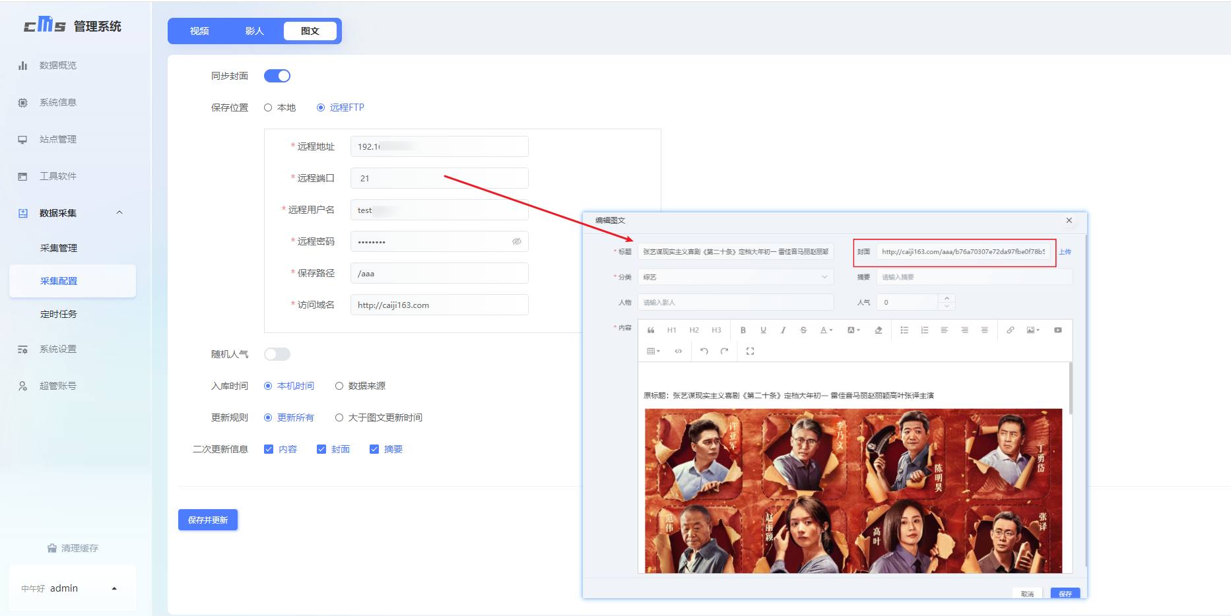
Task: Click 保存 in the 编辑图文 dialog
Action: [1065, 594]
